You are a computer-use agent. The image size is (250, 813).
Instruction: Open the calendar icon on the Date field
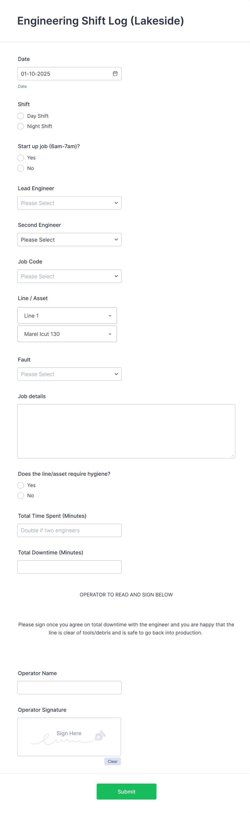[x=116, y=73]
